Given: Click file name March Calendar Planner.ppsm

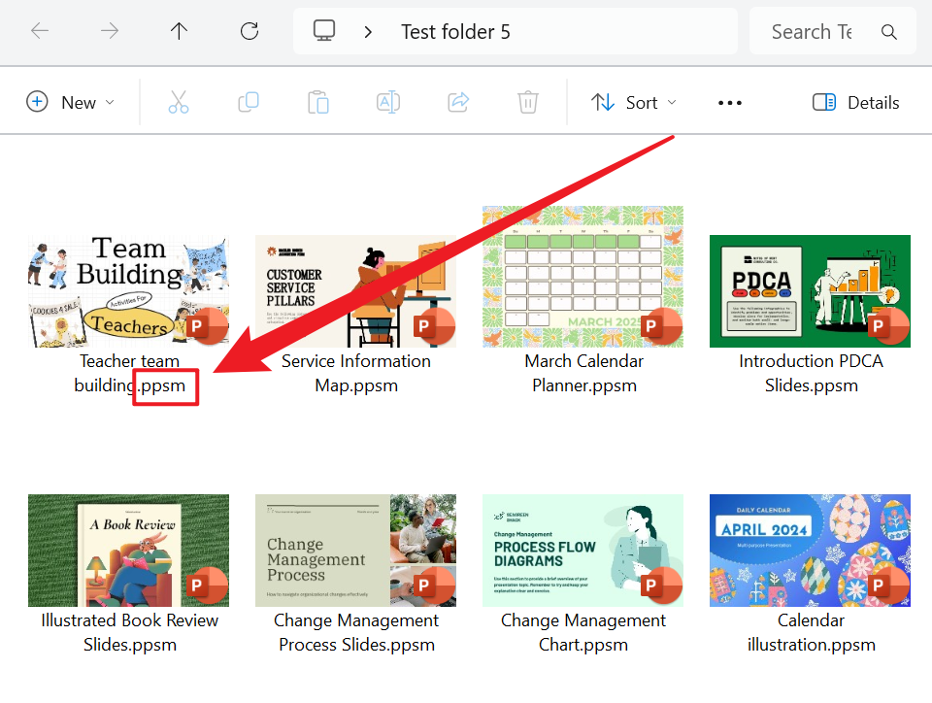Looking at the screenshot, I should (x=583, y=373).
